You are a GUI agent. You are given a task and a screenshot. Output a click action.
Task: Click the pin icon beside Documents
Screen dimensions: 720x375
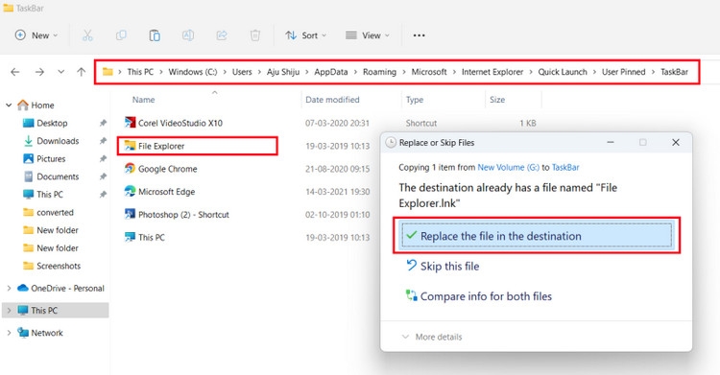(103, 176)
